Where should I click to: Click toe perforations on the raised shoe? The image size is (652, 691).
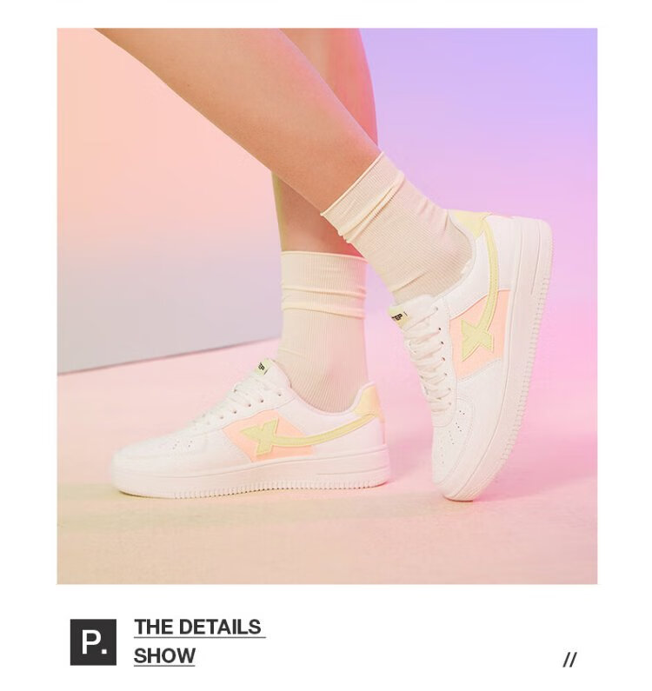(457, 426)
